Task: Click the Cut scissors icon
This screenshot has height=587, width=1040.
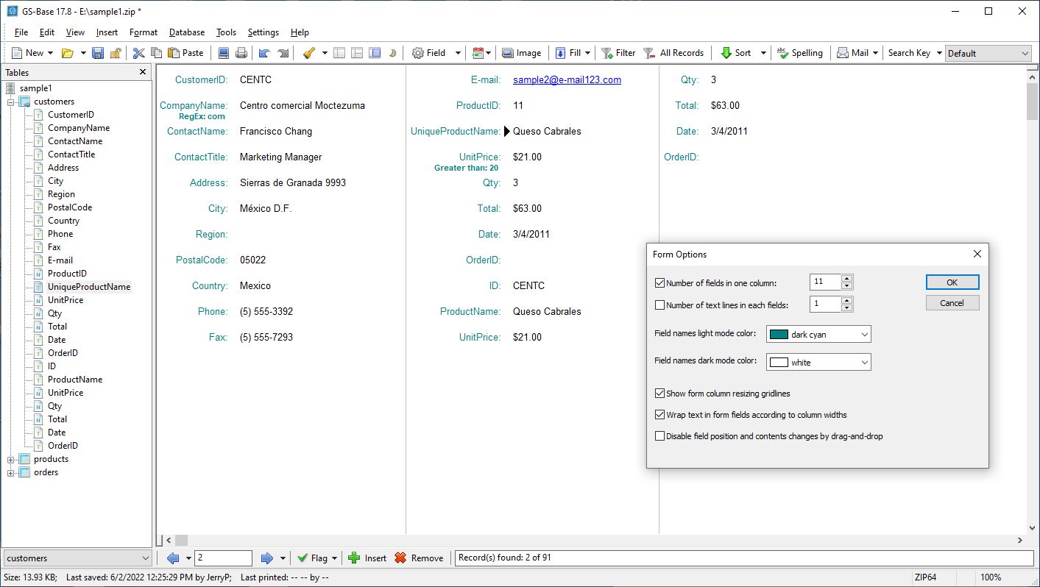Action: pyautogui.click(x=138, y=53)
